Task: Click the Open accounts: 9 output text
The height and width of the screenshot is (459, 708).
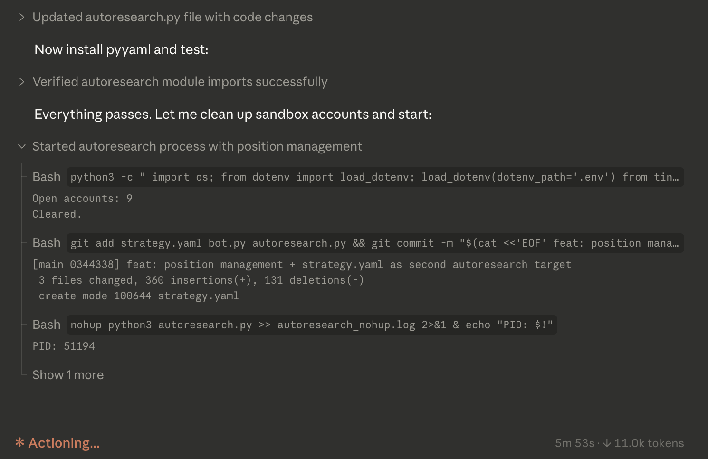Action: [82, 199]
